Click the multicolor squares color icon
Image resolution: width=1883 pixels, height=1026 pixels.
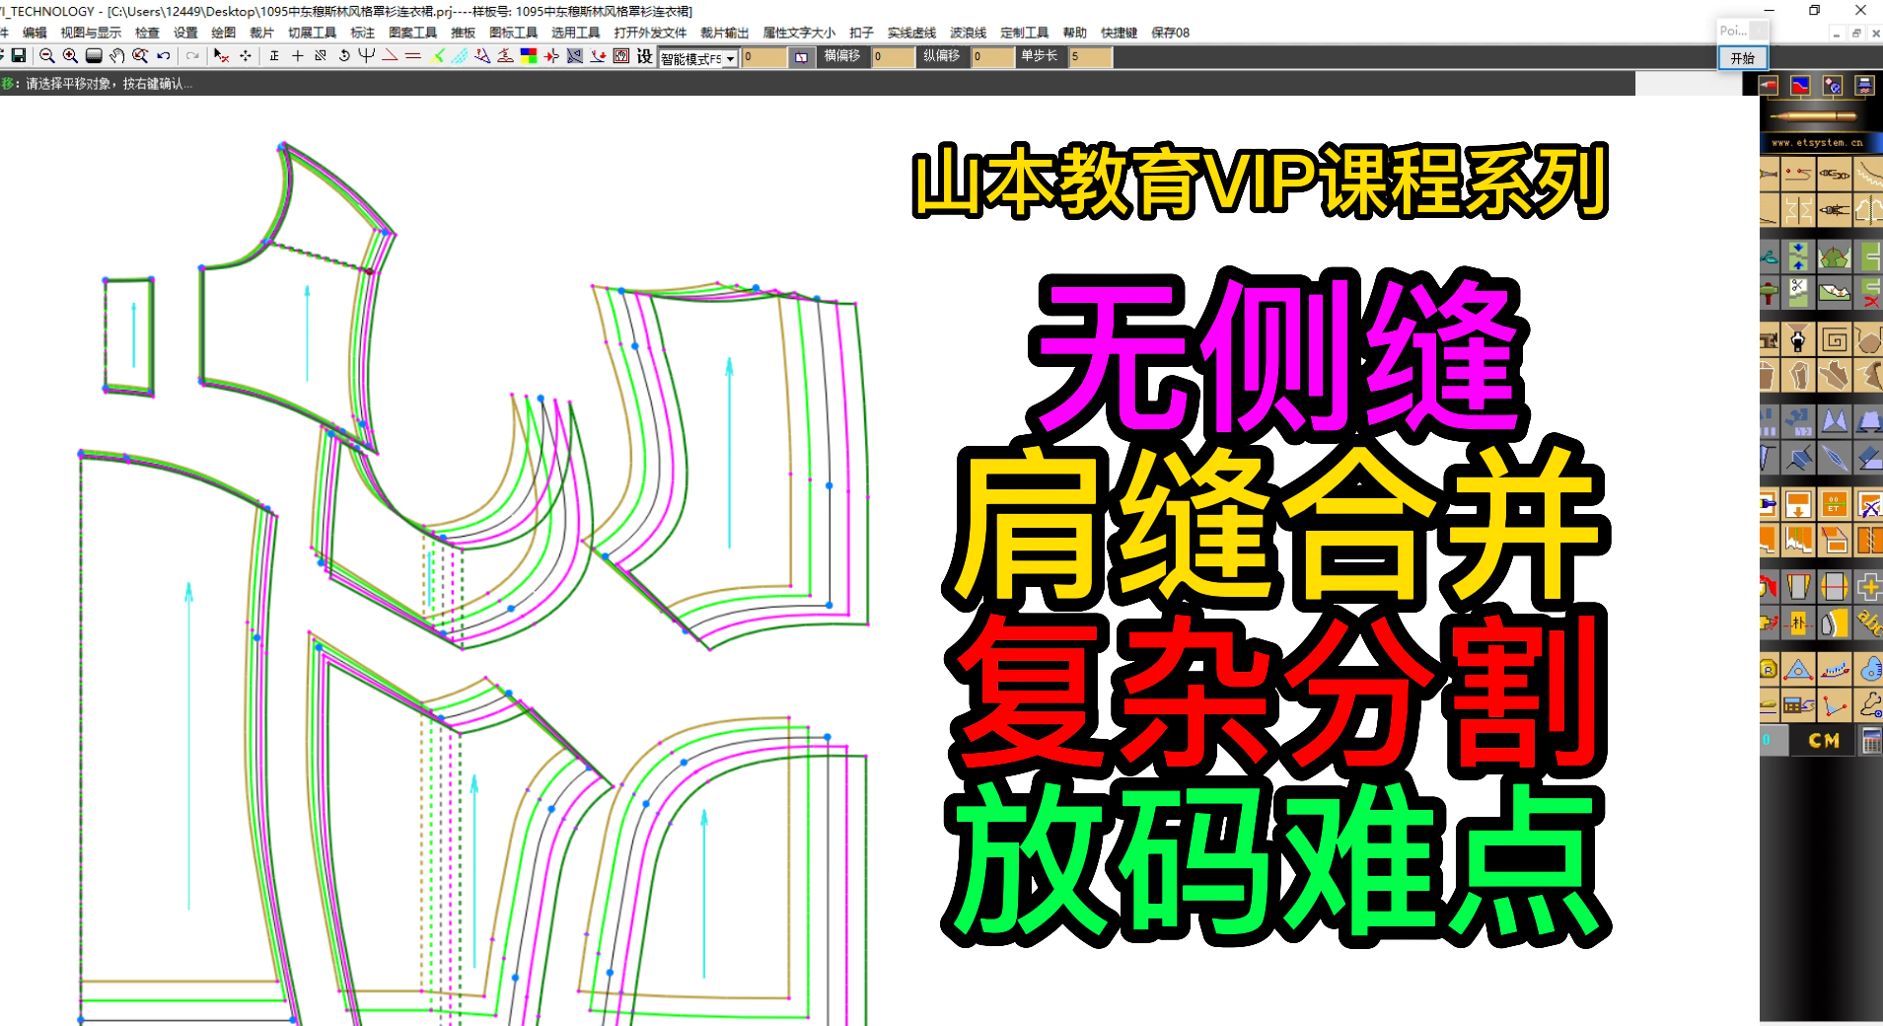(529, 56)
